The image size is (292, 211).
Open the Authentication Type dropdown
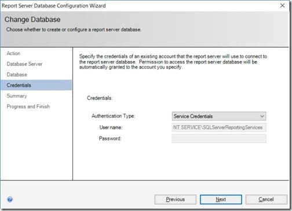219,117
